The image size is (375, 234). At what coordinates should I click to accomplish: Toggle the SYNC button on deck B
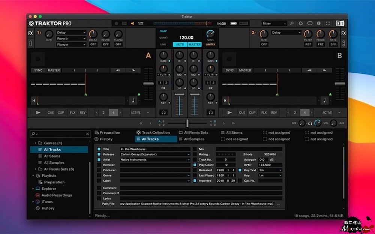click(x=229, y=70)
